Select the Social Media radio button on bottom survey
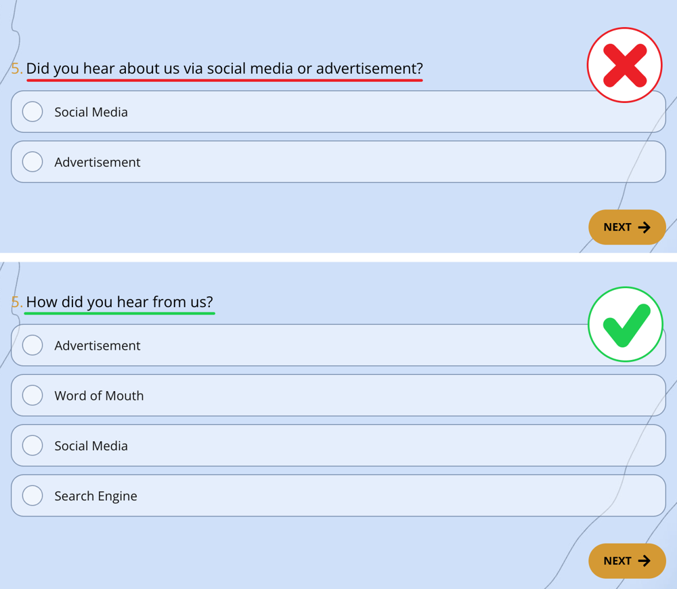This screenshot has width=677, height=589. point(32,445)
